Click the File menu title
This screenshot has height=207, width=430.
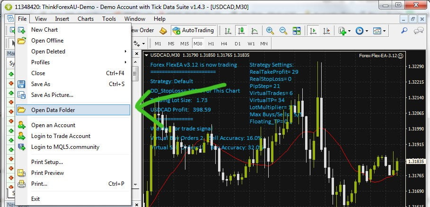pos(22,19)
